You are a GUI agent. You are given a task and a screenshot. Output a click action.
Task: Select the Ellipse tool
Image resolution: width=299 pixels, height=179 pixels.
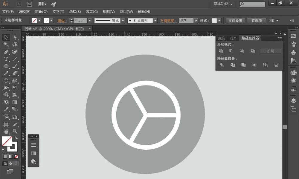pos(6,66)
